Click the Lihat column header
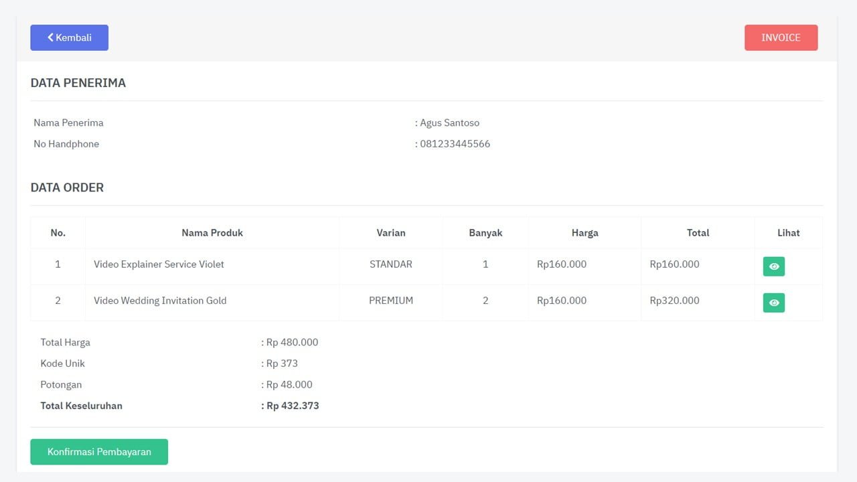The image size is (857, 482). click(788, 233)
